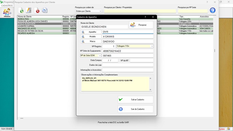Click the Modelo field containing 4 CANAIS
The image size is (233, 131).
click(x=128, y=37)
